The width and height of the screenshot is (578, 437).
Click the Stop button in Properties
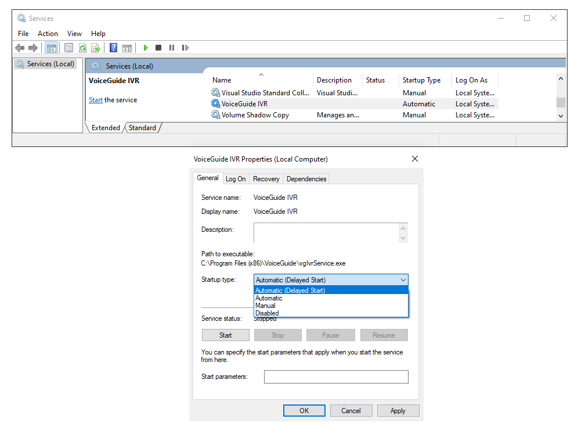[278, 335]
